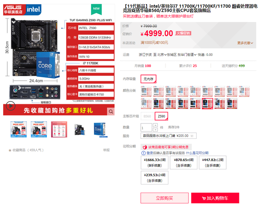Increase quantity with the up arrow

pos(155,125)
